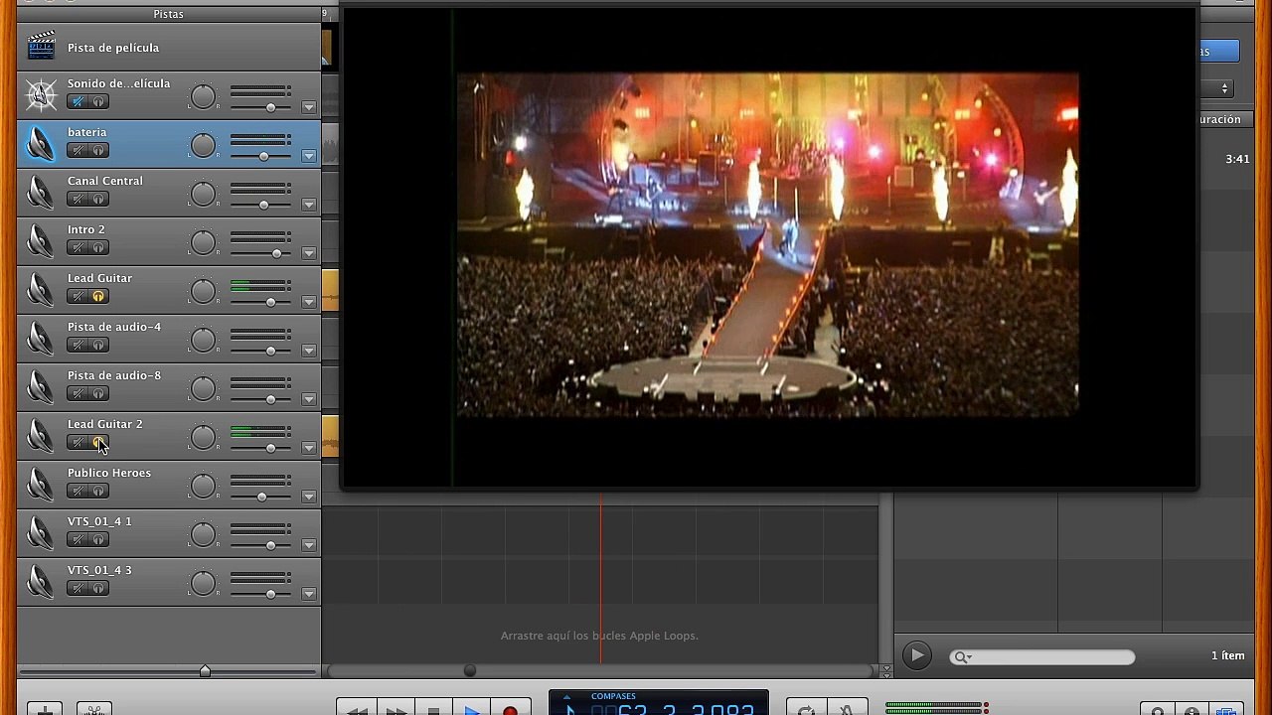Click the bateria track speaker icon
This screenshot has width=1272, height=715.
[x=41, y=144]
